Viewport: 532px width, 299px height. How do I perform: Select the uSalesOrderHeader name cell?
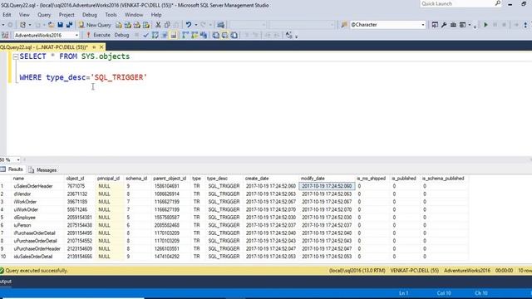pyautogui.click(x=38, y=186)
